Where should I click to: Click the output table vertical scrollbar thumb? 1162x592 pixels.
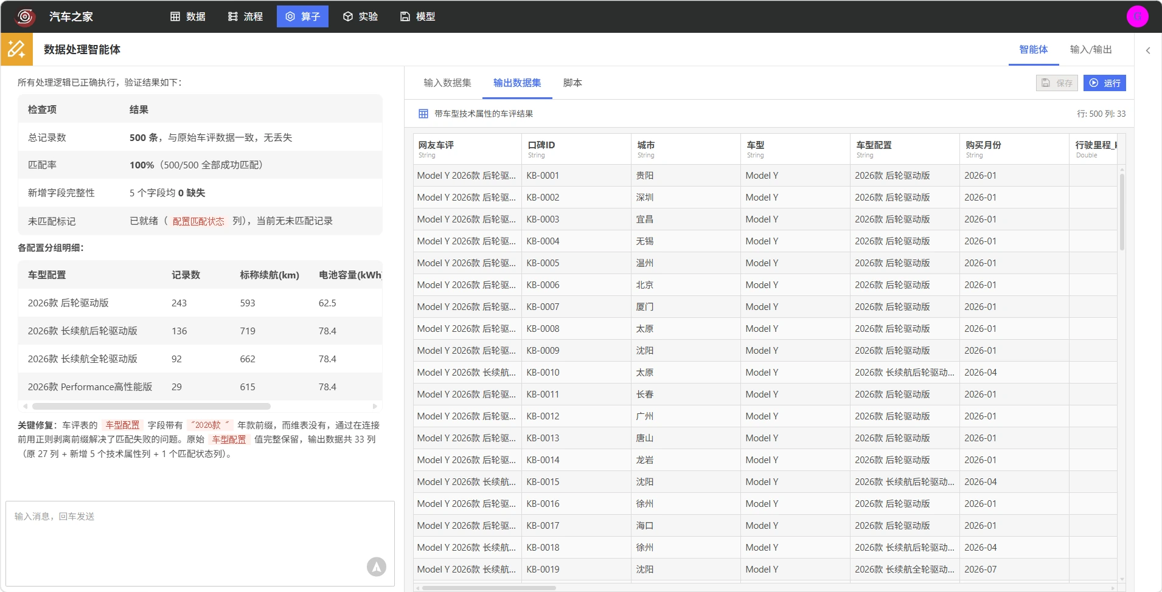(x=1122, y=212)
